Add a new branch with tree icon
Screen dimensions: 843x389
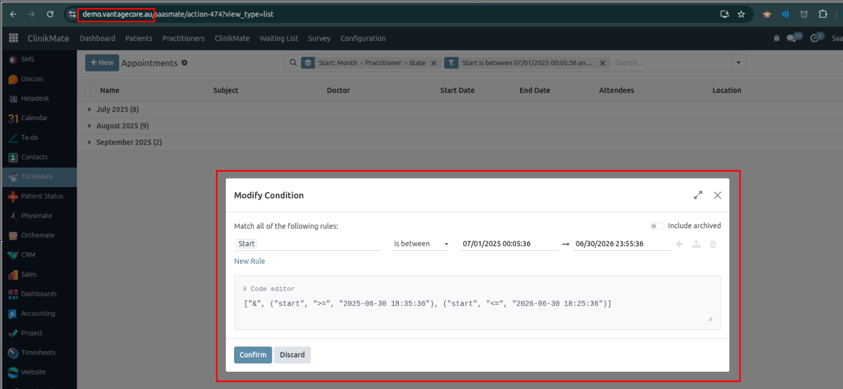[x=696, y=244]
